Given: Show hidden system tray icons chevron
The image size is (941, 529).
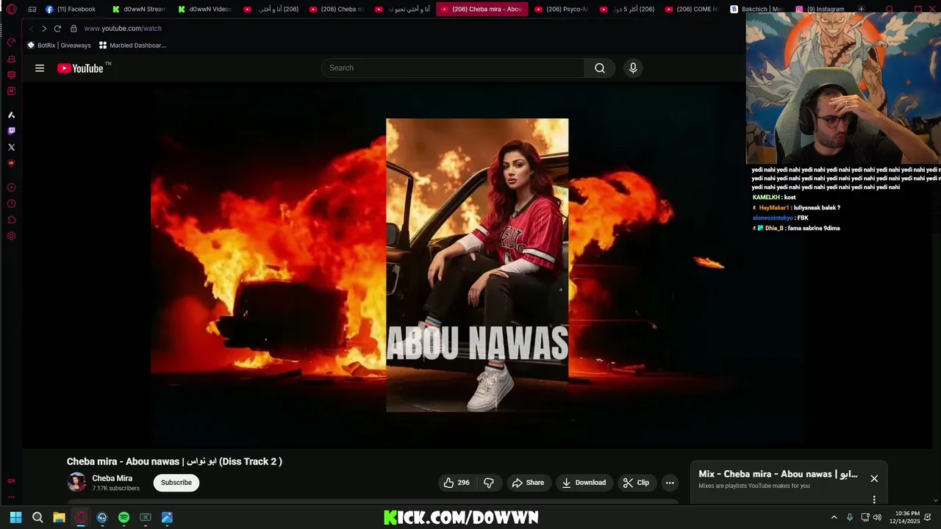Looking at the screenshot, I should (x=834, y=517).
